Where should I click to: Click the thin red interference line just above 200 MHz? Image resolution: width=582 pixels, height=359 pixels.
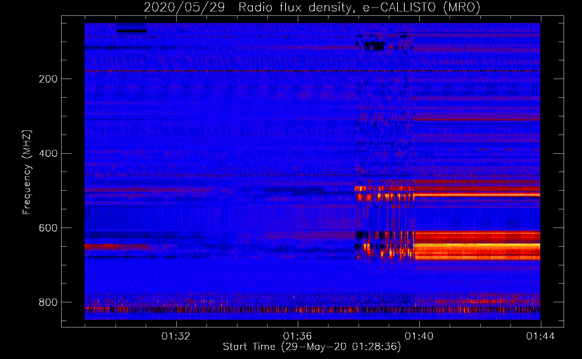pyautogui.click(x=312, y=71)
